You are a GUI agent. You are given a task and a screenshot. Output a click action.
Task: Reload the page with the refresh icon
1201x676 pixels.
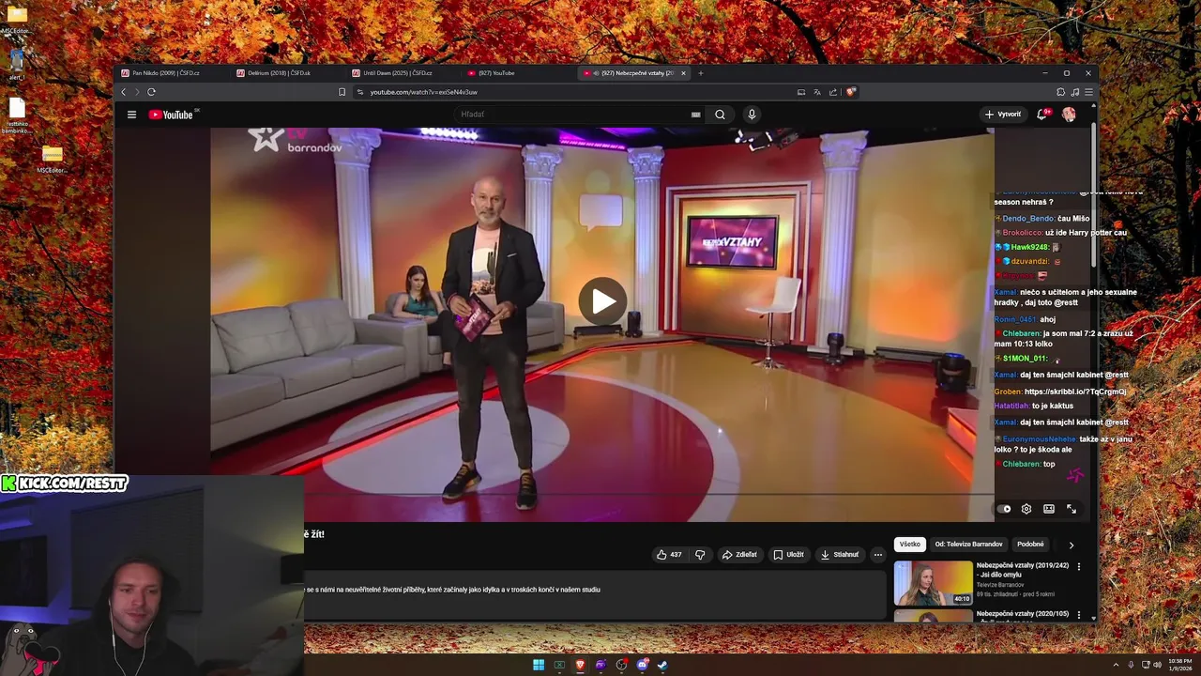(x=151, y=92)
